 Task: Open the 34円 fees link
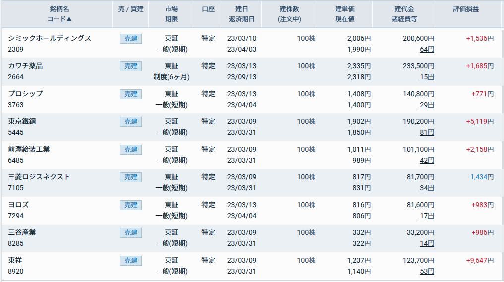click(427, 188)
